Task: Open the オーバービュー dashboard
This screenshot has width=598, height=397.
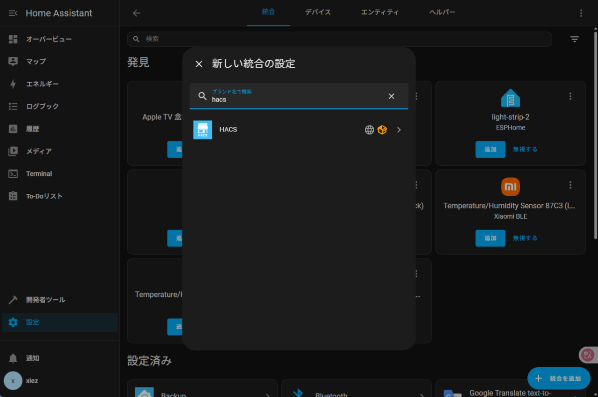Action: (60, 39)
